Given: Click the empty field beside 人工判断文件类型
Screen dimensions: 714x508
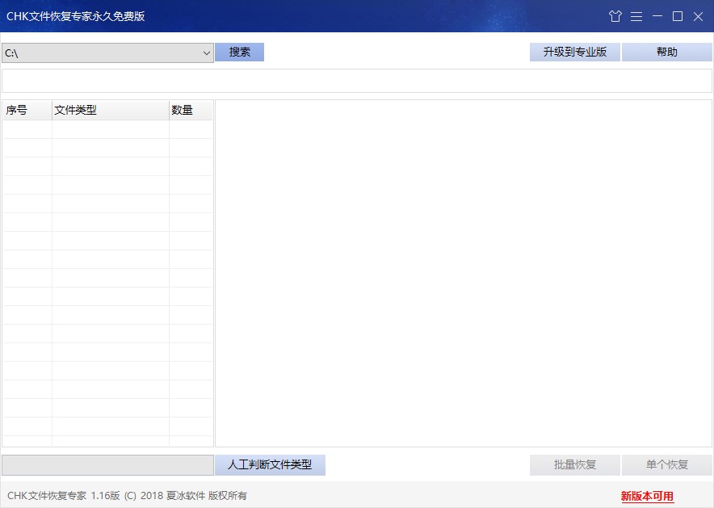Looking at the screenshot, I should 108,465.
